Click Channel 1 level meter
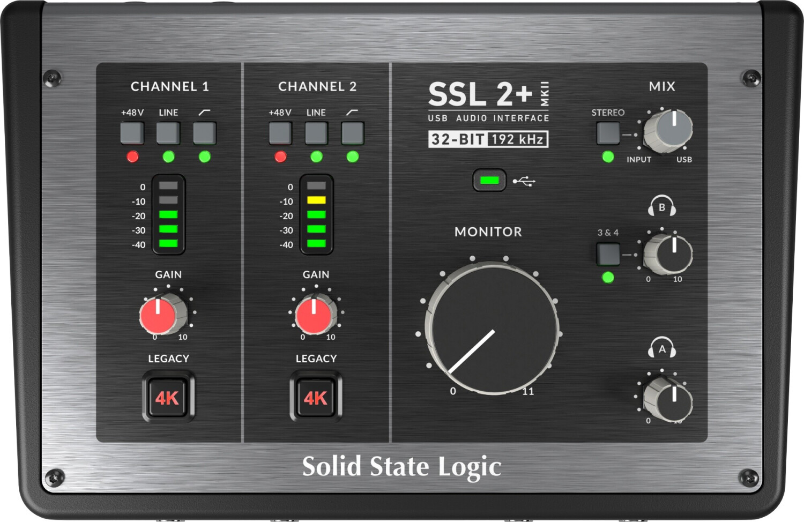Image resolution: width=804 pixels, height=522 pixels. (168, 214)
